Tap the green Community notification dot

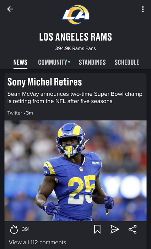pos(69,62)
